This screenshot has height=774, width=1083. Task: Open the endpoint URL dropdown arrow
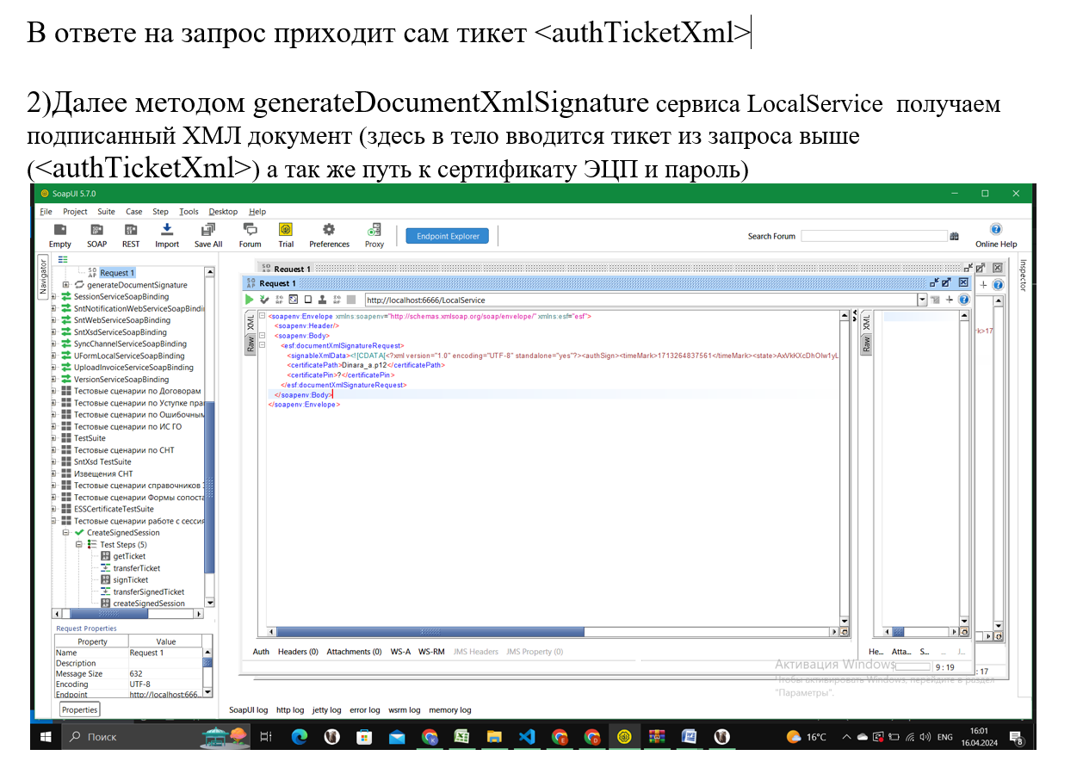tap(923, 300)
